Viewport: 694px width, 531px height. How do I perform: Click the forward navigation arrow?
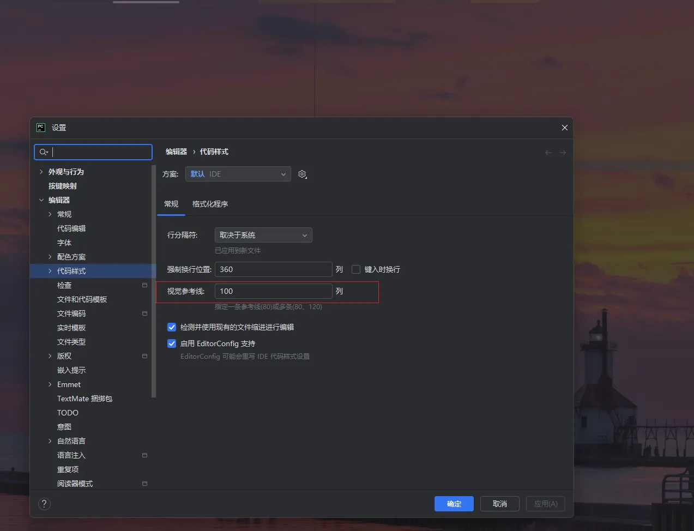[563, 153]
